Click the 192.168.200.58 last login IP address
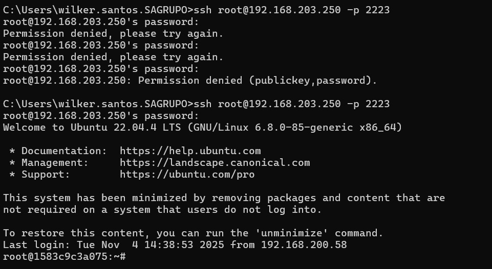The image size is (492, 269). tap(304, 245)
